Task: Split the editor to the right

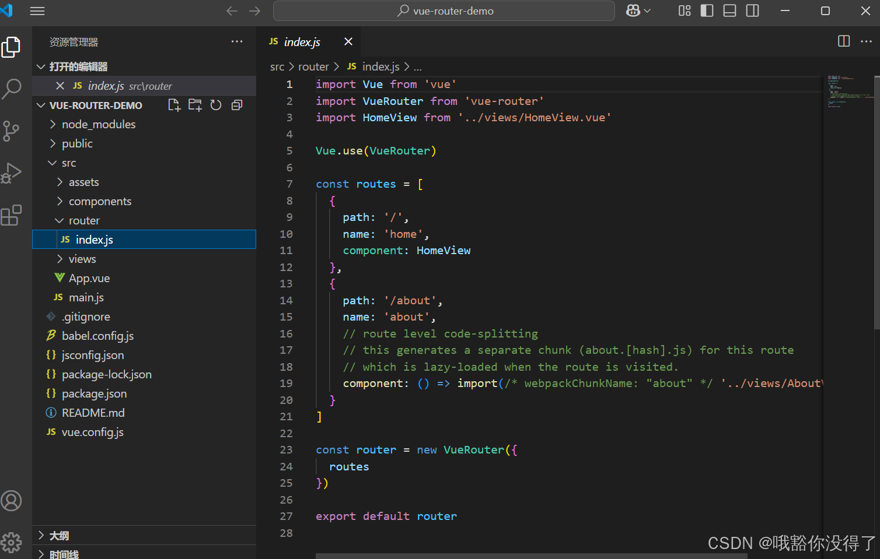Action: pyautogui.click(x=844, y=41)
